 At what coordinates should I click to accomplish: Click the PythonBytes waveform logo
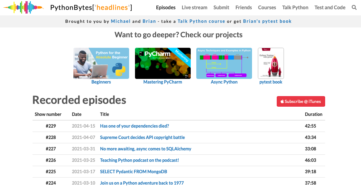[x=24, y=7]
